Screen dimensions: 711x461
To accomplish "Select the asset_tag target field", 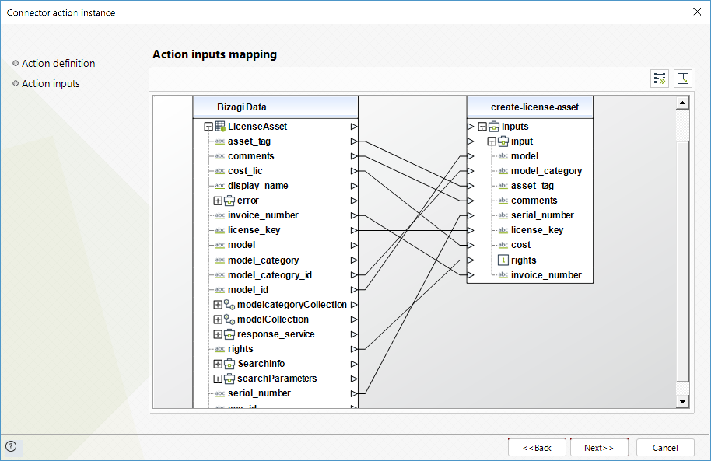I will coord(532,186).
